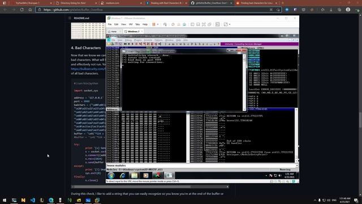Select Immunity Debugger in Windows 7 taskbar

click(157, 176)
